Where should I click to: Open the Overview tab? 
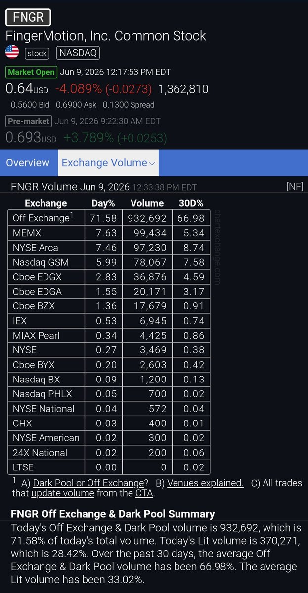pyautogui.click(x=28, y=163)
